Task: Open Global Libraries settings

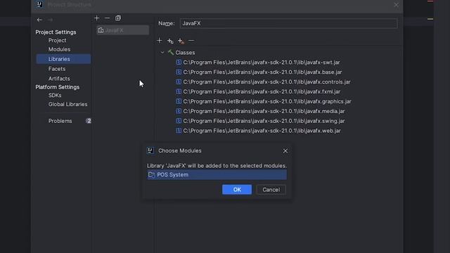Action: [x=67, y=105]
